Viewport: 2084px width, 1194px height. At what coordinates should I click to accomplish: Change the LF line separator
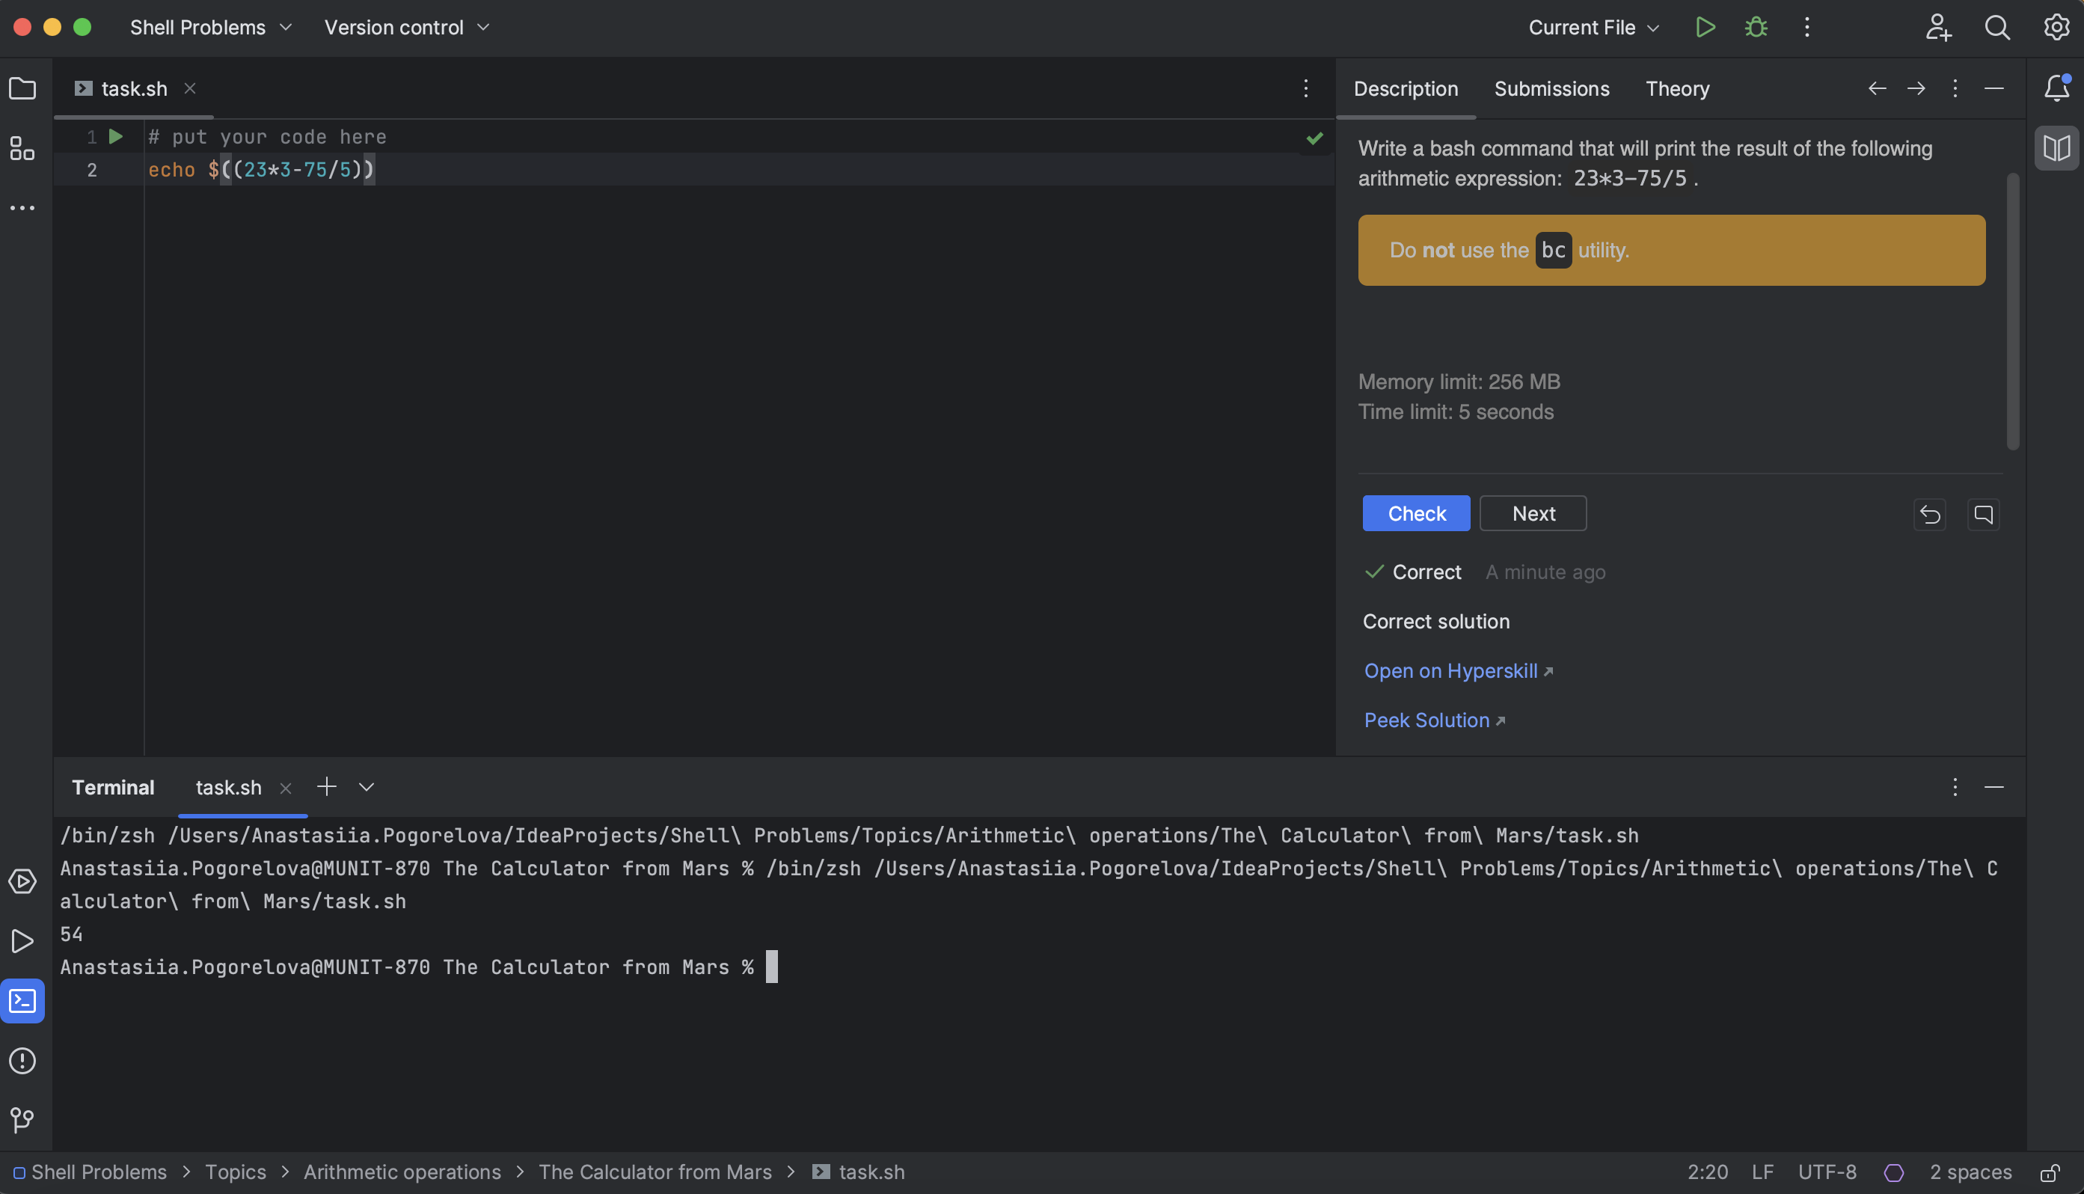(1762, 1173)
